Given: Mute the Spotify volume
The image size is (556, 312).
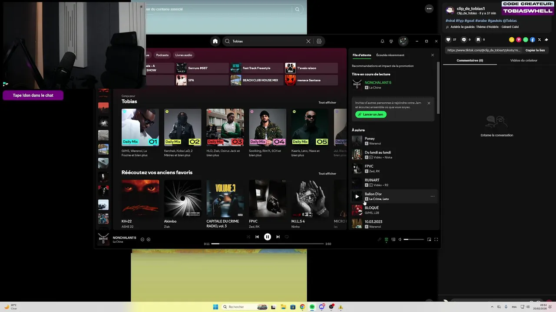Looking at the screenshot, I should point(400,239).
